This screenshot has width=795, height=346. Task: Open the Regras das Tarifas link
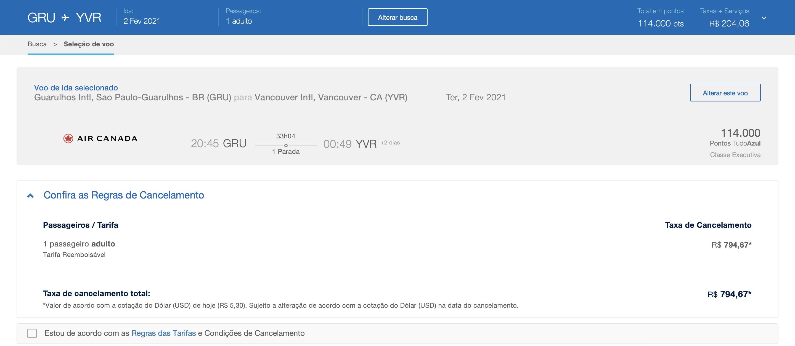pyautogui.click(x=163, y=333)
